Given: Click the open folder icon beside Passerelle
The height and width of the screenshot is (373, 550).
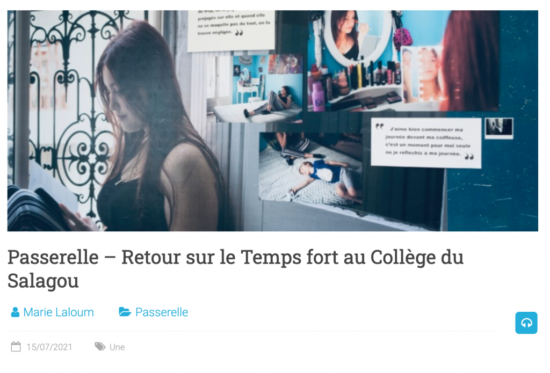Looking at the screenshot, I should [x=125, y=312].
